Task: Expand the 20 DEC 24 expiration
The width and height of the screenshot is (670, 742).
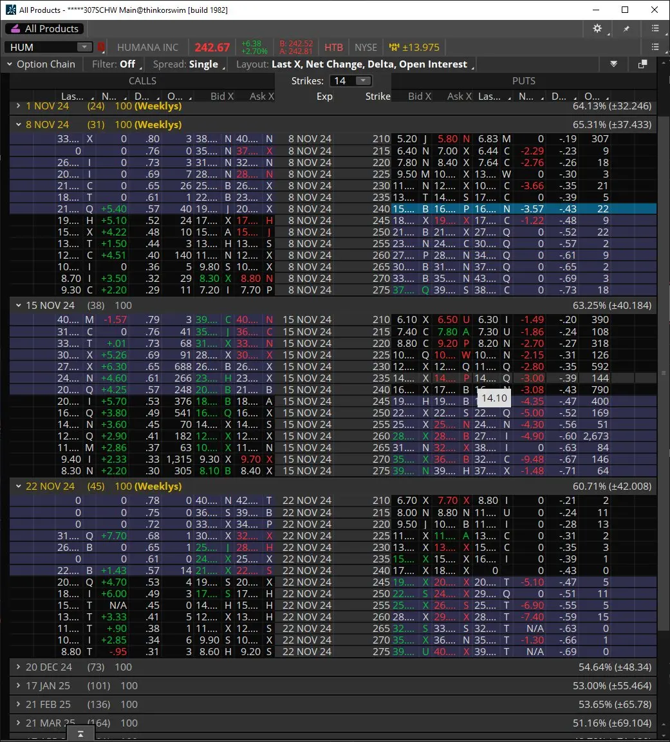Action: (x=18, y=667)
